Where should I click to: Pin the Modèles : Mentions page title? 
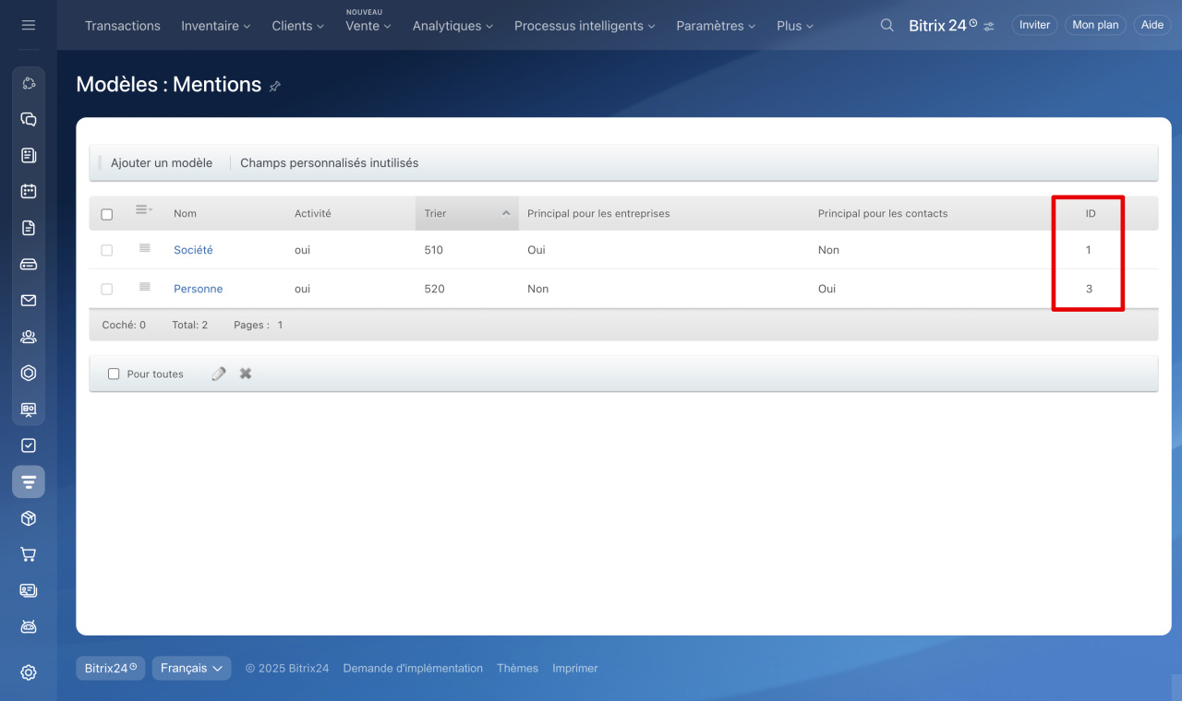click(x=275, y=86)
